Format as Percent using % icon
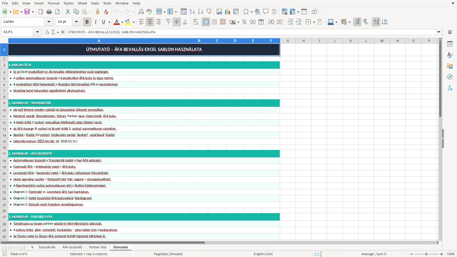This screenshot has width=457, height=257. [244, 22]
